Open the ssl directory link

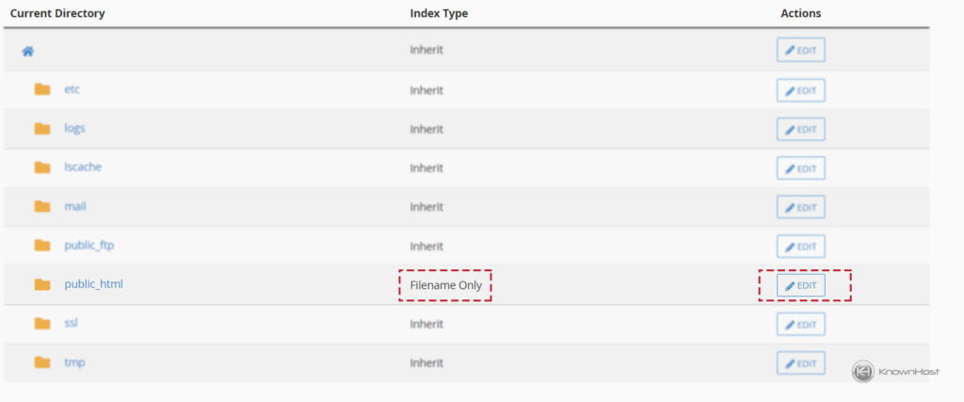pos(71,323)
